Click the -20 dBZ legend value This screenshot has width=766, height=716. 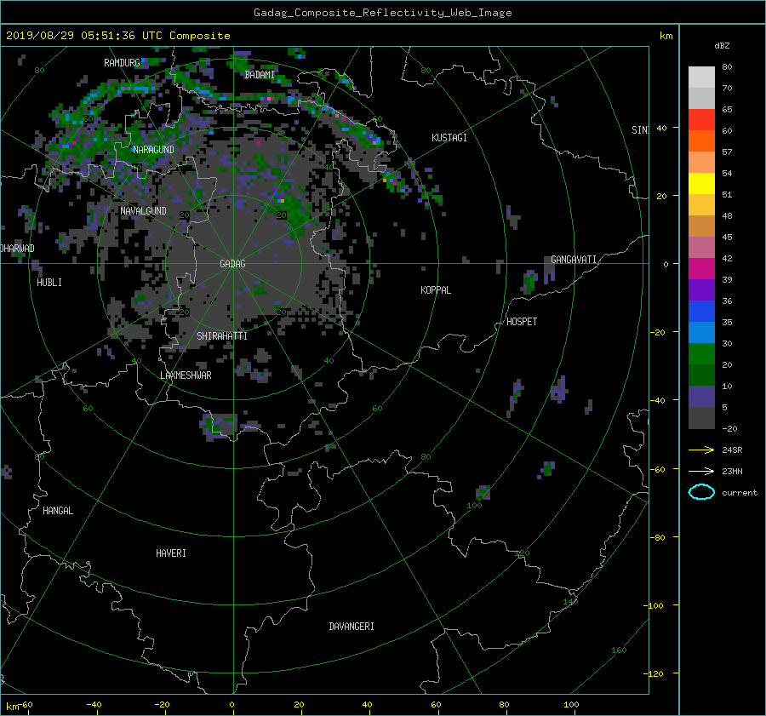click(x=729, y=428)
